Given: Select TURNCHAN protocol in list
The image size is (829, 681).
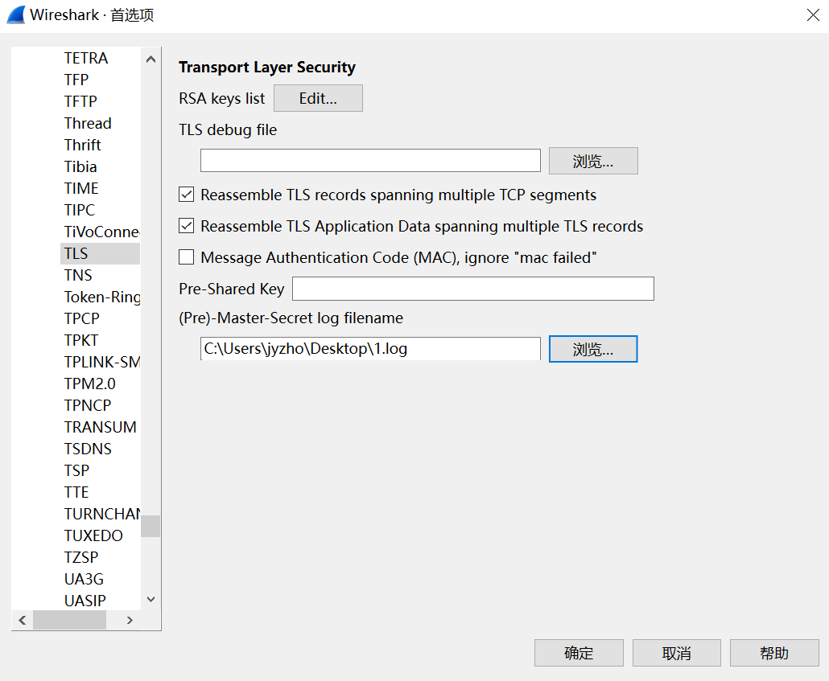Looking at the screenshot, I should click(102, 514).
